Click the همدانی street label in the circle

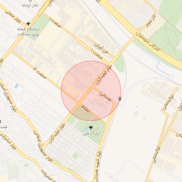pyautogui.click(x=105, y=97)
